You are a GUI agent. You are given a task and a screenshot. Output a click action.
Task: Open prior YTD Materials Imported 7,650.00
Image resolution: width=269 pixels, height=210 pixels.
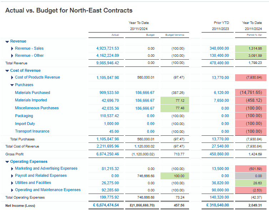click(x=221, y=100)
